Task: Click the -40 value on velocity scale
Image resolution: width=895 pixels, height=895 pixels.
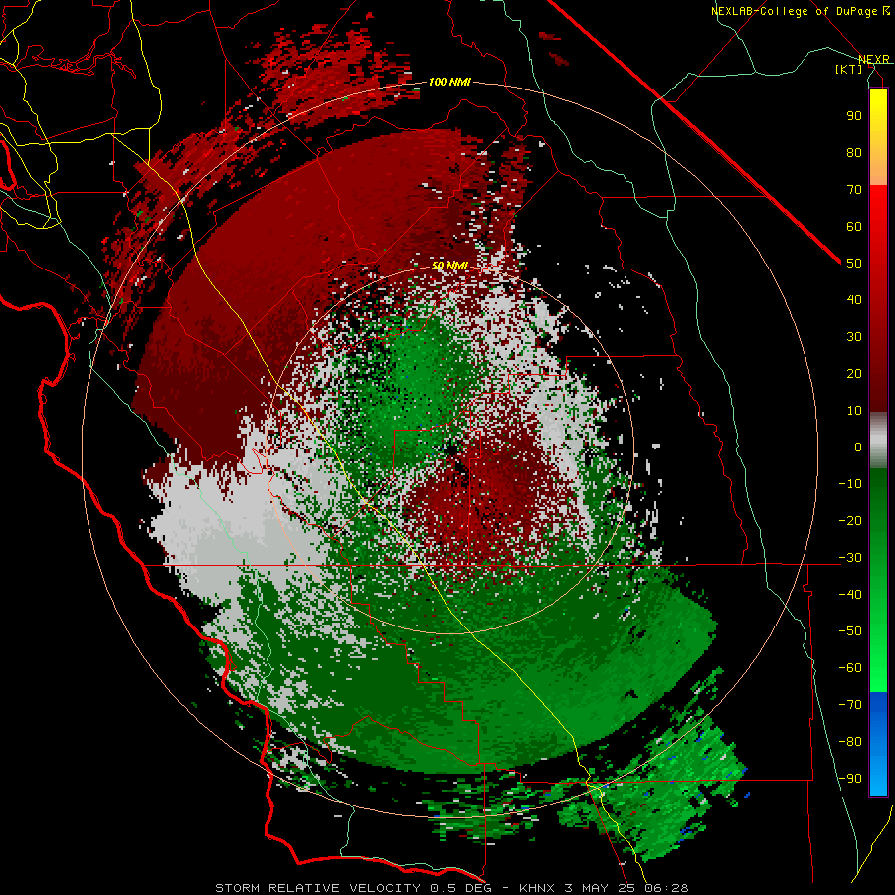Action: point(850,595)
